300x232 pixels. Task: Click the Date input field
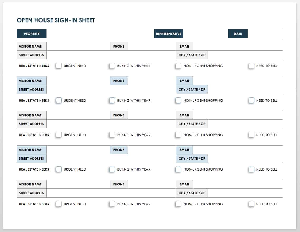(265, 34)
